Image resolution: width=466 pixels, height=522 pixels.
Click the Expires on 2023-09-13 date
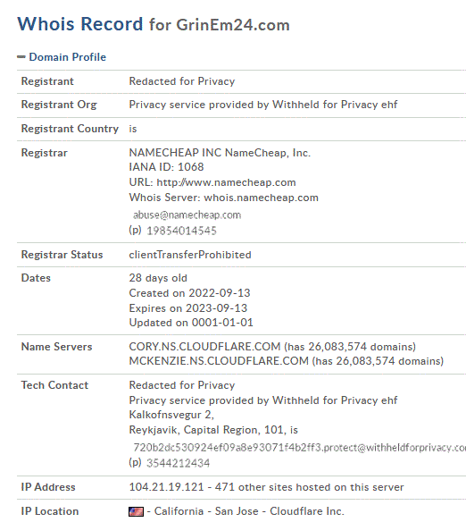188,308
